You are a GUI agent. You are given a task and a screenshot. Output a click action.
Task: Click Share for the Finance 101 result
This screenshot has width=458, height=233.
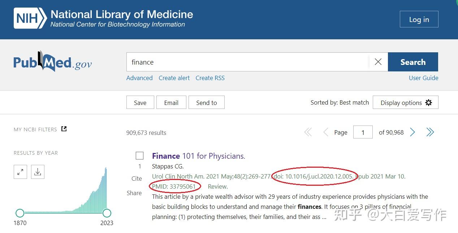click(x=134, y=193)
